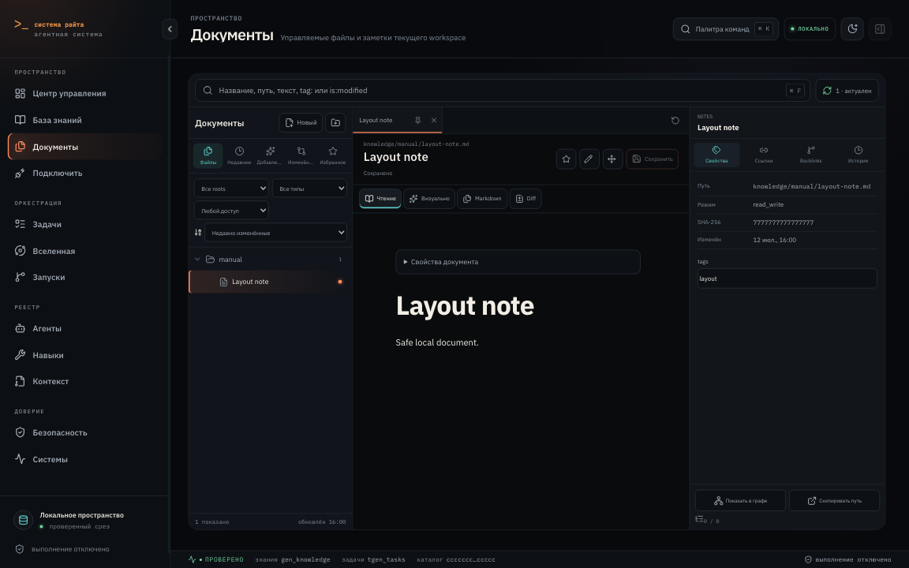Select the Layout note file in tree
The image size is (909, 568).
pos(270,282)
